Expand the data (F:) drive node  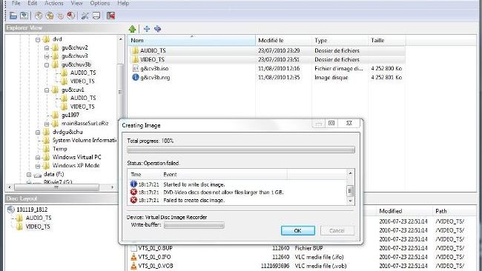(x=29, y=175)
